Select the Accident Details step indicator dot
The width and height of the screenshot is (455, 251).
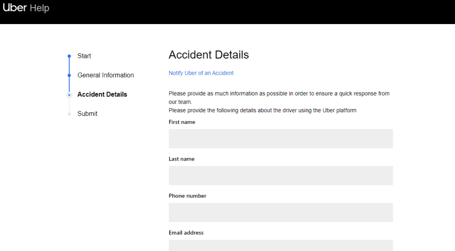point(69,95)
